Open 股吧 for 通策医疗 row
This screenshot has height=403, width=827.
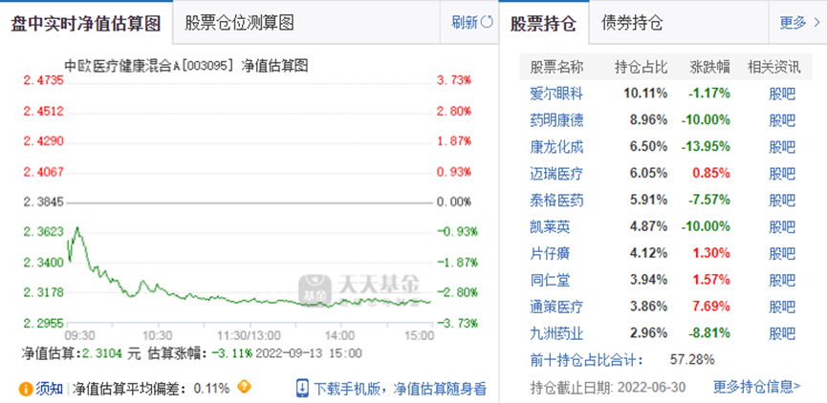(782, 306)
